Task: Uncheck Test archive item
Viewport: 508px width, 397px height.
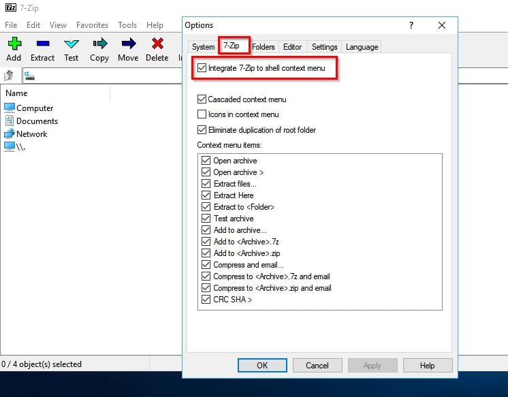Action: pos(206,218)
